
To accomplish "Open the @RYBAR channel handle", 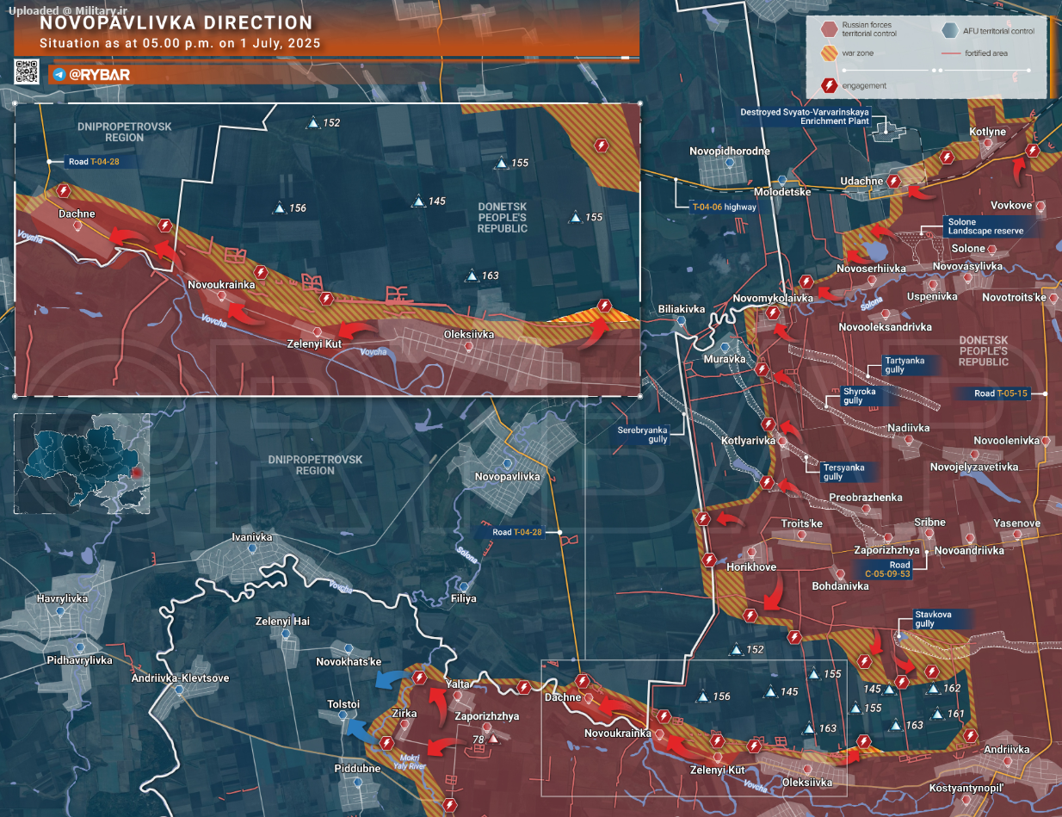I will (99, 75).
